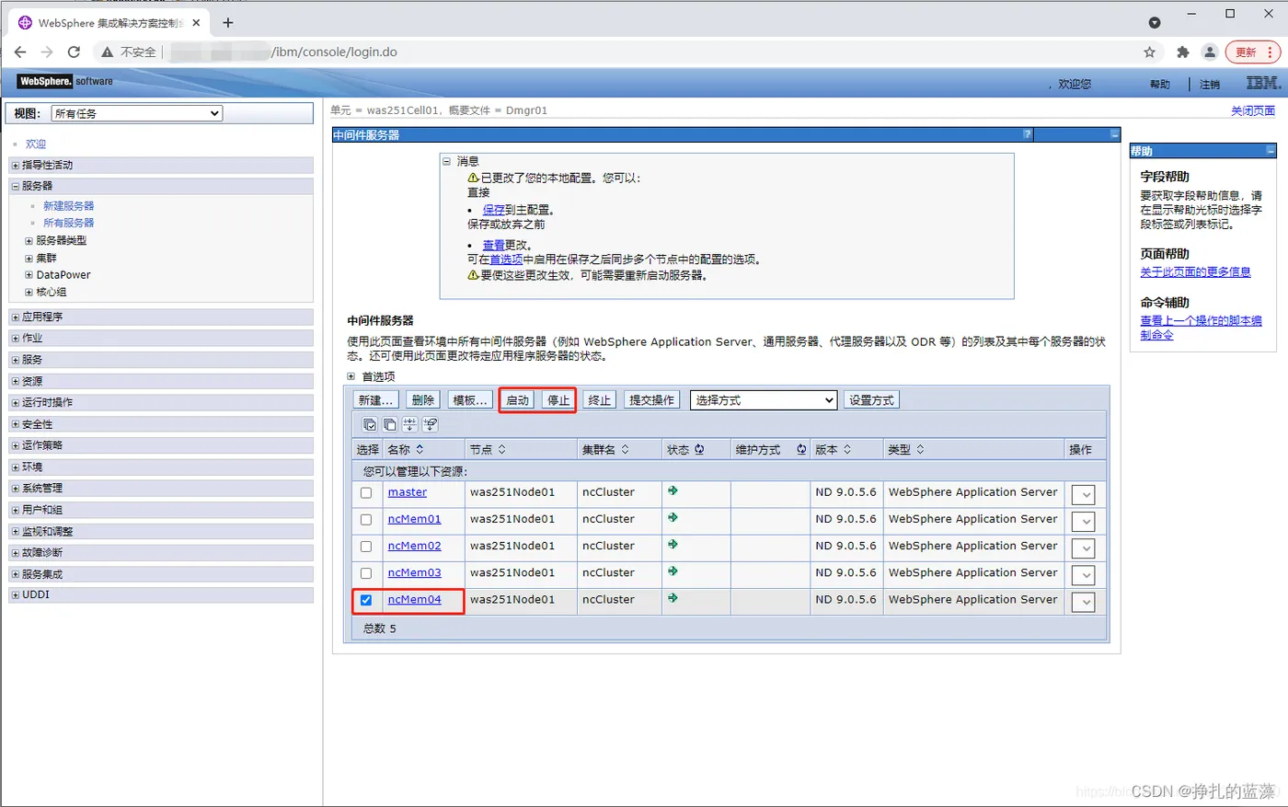
Task: Show the table filter view icon
Action: [x=410, y=424]
